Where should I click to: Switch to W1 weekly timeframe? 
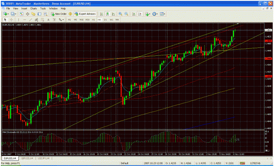(111, 20)
